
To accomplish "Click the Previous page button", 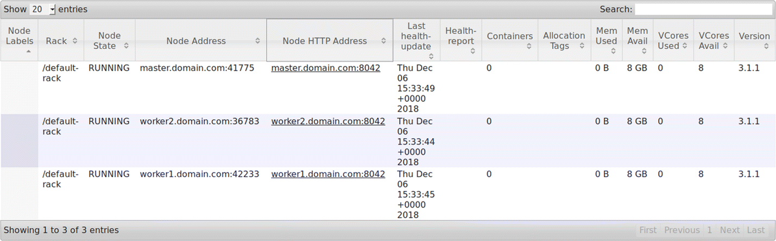I will click(x=682, y=230).
